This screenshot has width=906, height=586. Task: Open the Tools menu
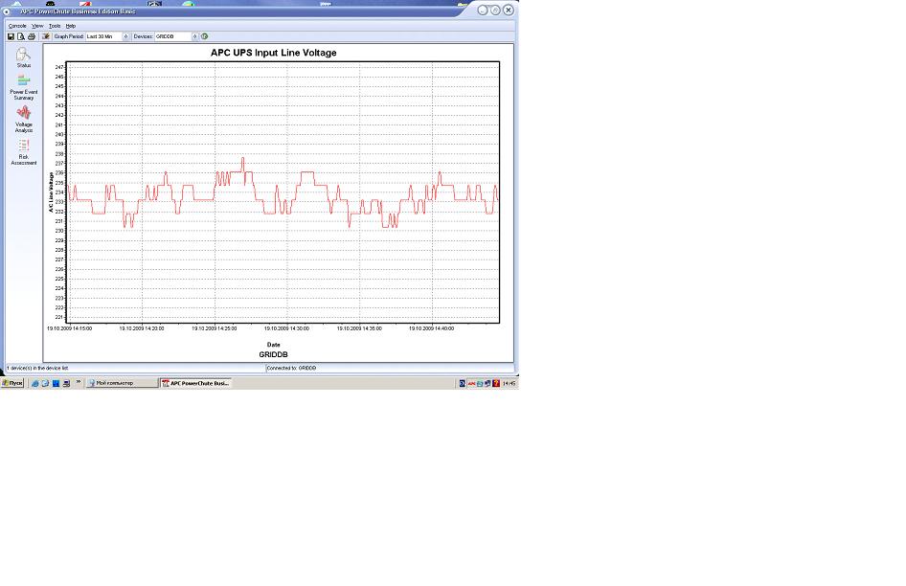(55, 26)
